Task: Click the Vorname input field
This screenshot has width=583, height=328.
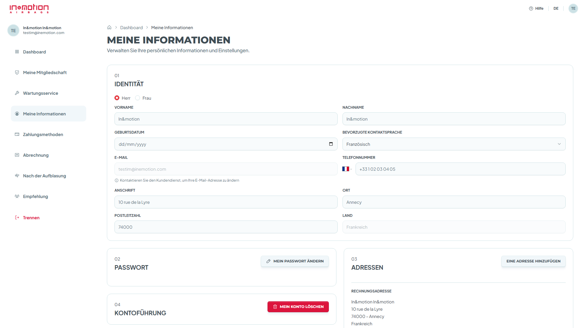Action: click(226, 119)
